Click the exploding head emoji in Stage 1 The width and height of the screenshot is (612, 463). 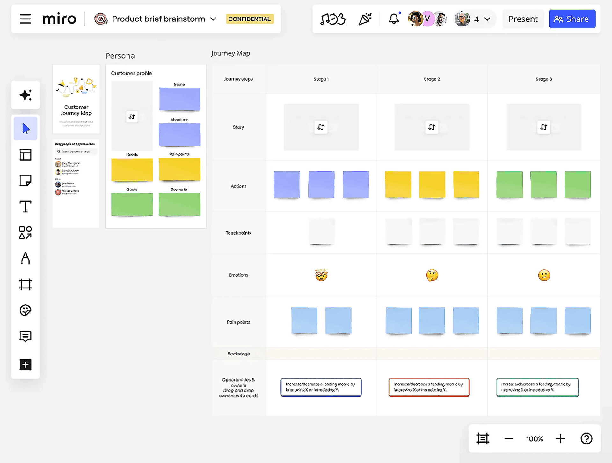point(321,275)
